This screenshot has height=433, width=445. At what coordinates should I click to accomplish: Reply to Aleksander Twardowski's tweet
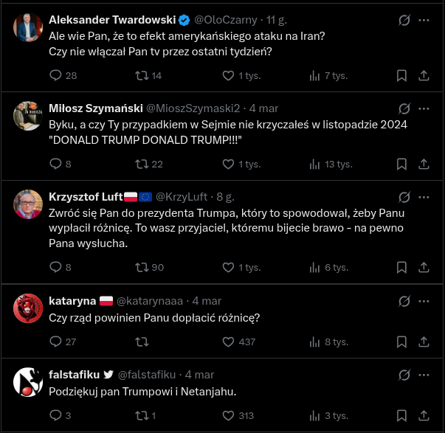tap(56, 75)
